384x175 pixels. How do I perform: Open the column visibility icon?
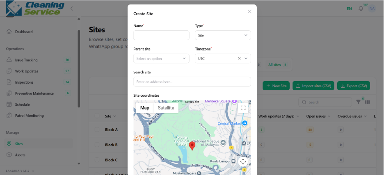click(x=367, y=102)
